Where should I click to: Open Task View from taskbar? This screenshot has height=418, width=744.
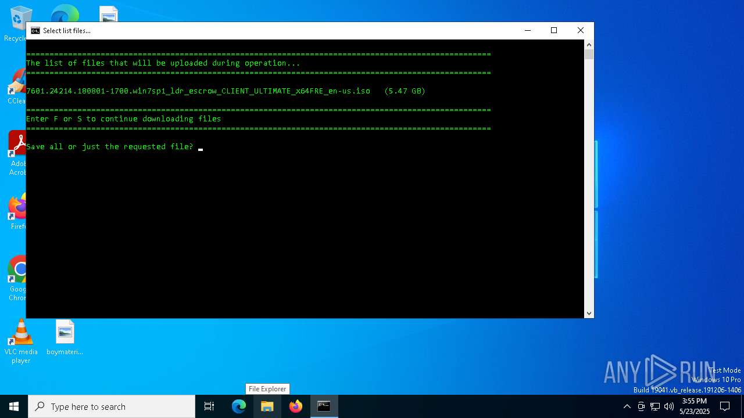pyautogui.click(x=209, y=406)
